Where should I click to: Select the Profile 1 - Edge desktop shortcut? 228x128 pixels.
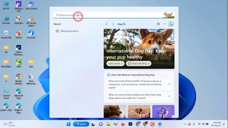19,108
